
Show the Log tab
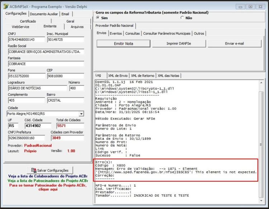click(x=98, y=75)
